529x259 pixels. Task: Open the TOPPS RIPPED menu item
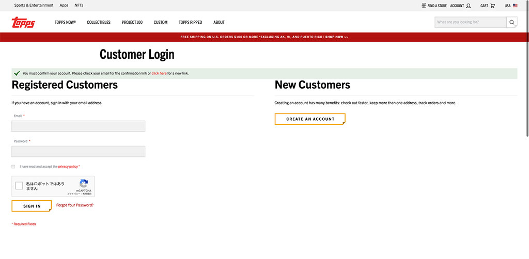(190, 22)
